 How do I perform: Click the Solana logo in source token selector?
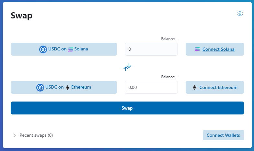point(71,49)
